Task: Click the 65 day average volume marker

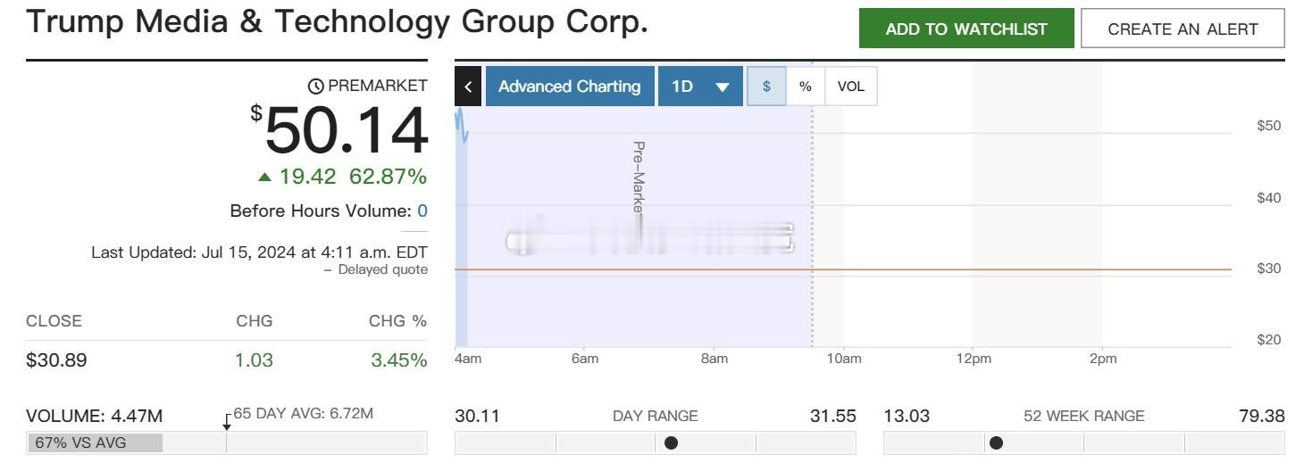Action: pyautogui.click(x=227, y=422)
